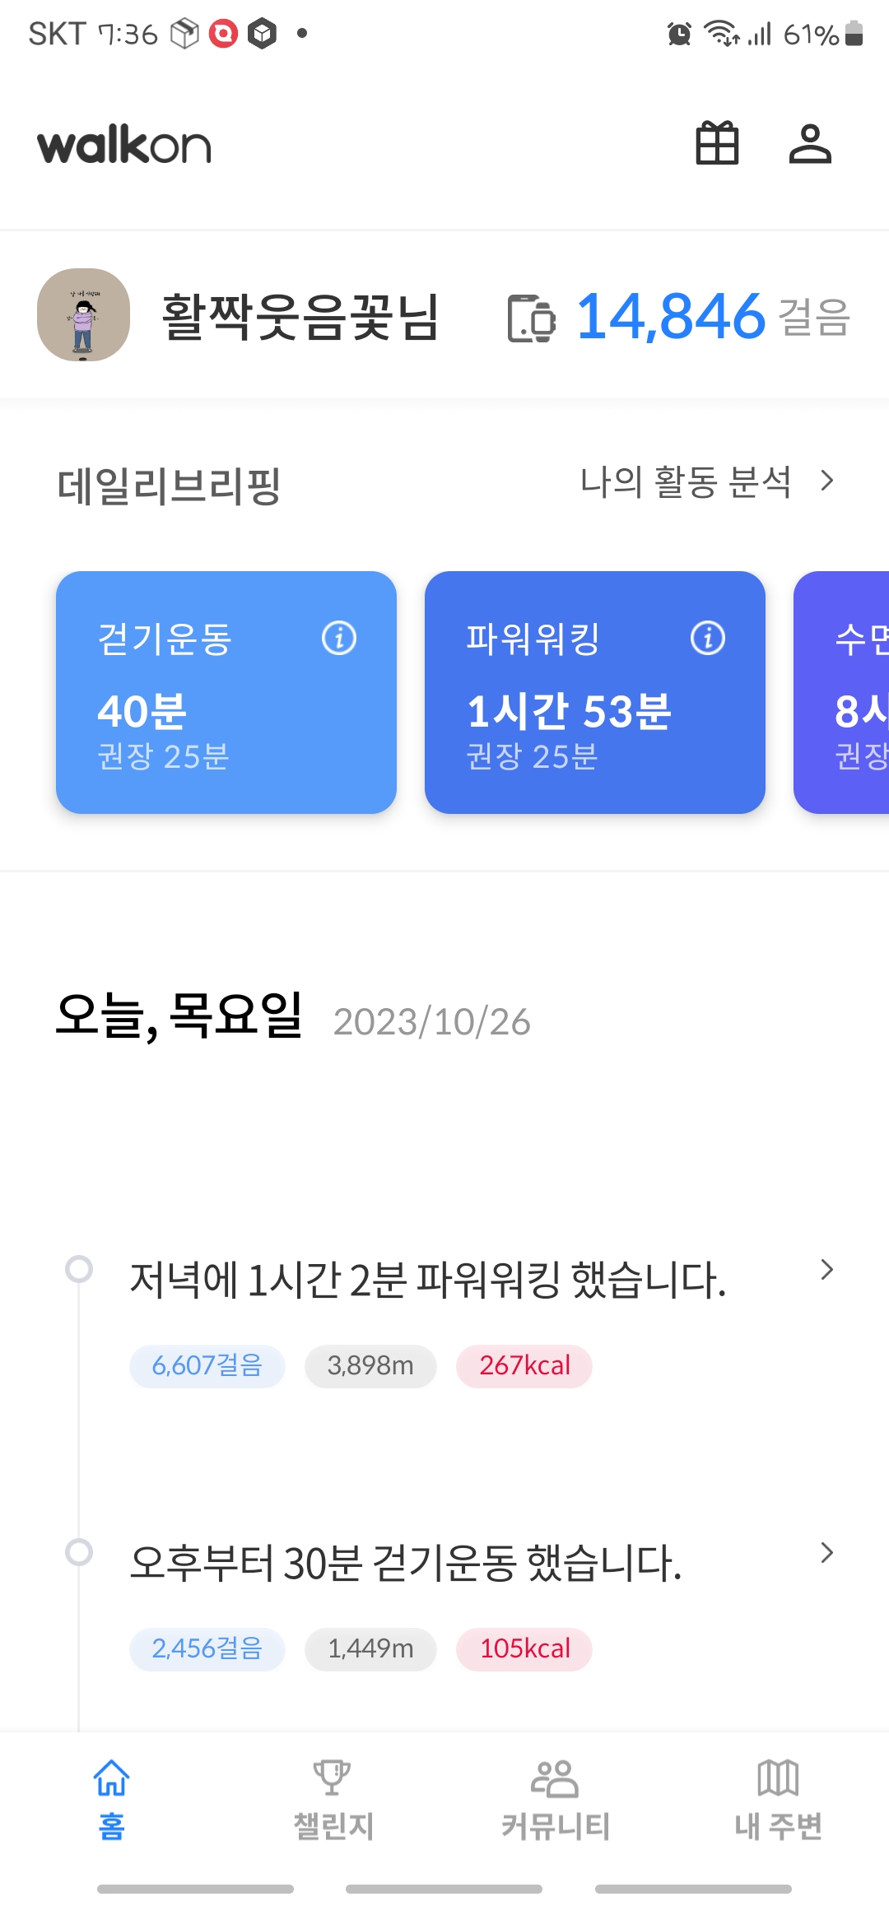Tap the device sync icon beside step count

coord(531,318)
